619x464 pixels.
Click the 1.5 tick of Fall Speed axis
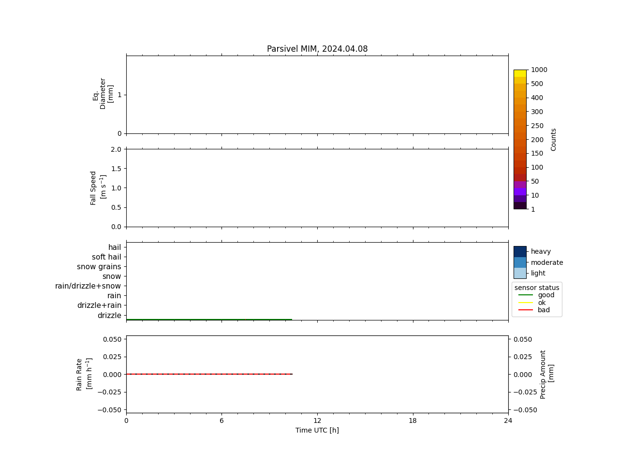pos(116,169)
